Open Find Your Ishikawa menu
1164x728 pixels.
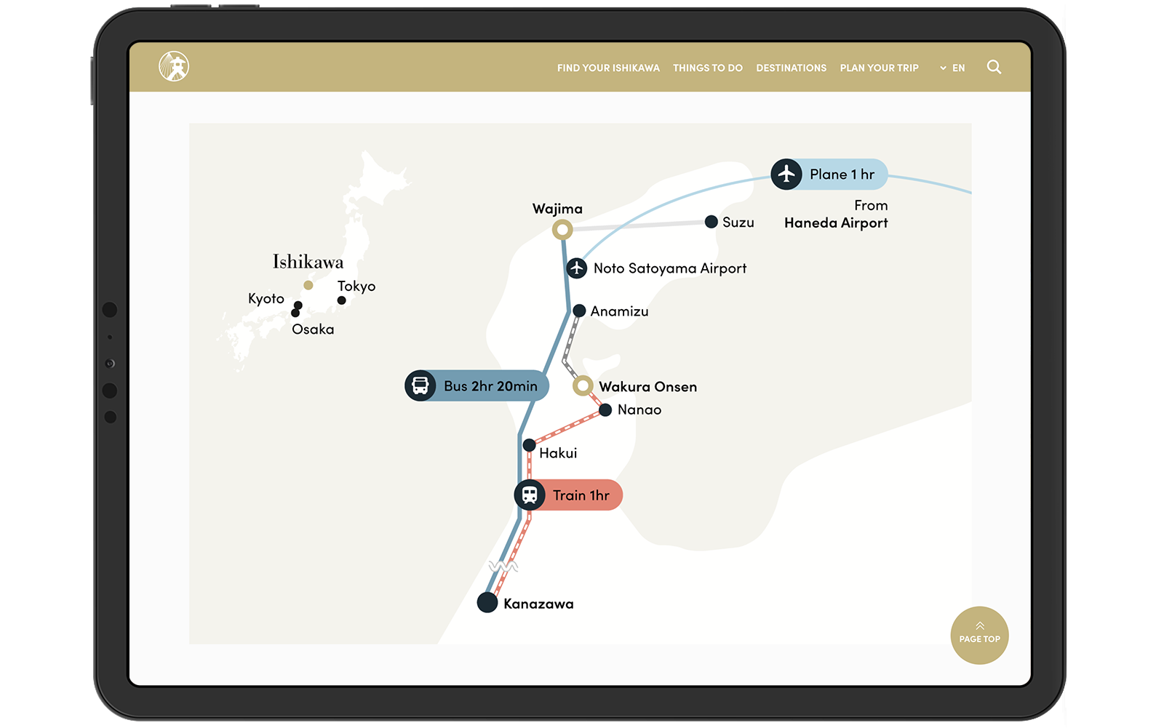point(608,68)
